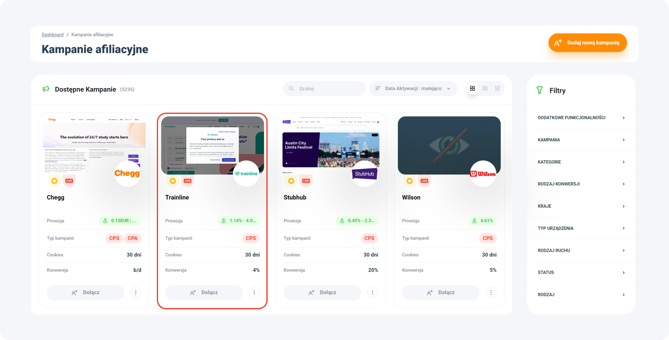
Task: Follow the Dashboard breadcrumb link
Action: pos(53,35)
